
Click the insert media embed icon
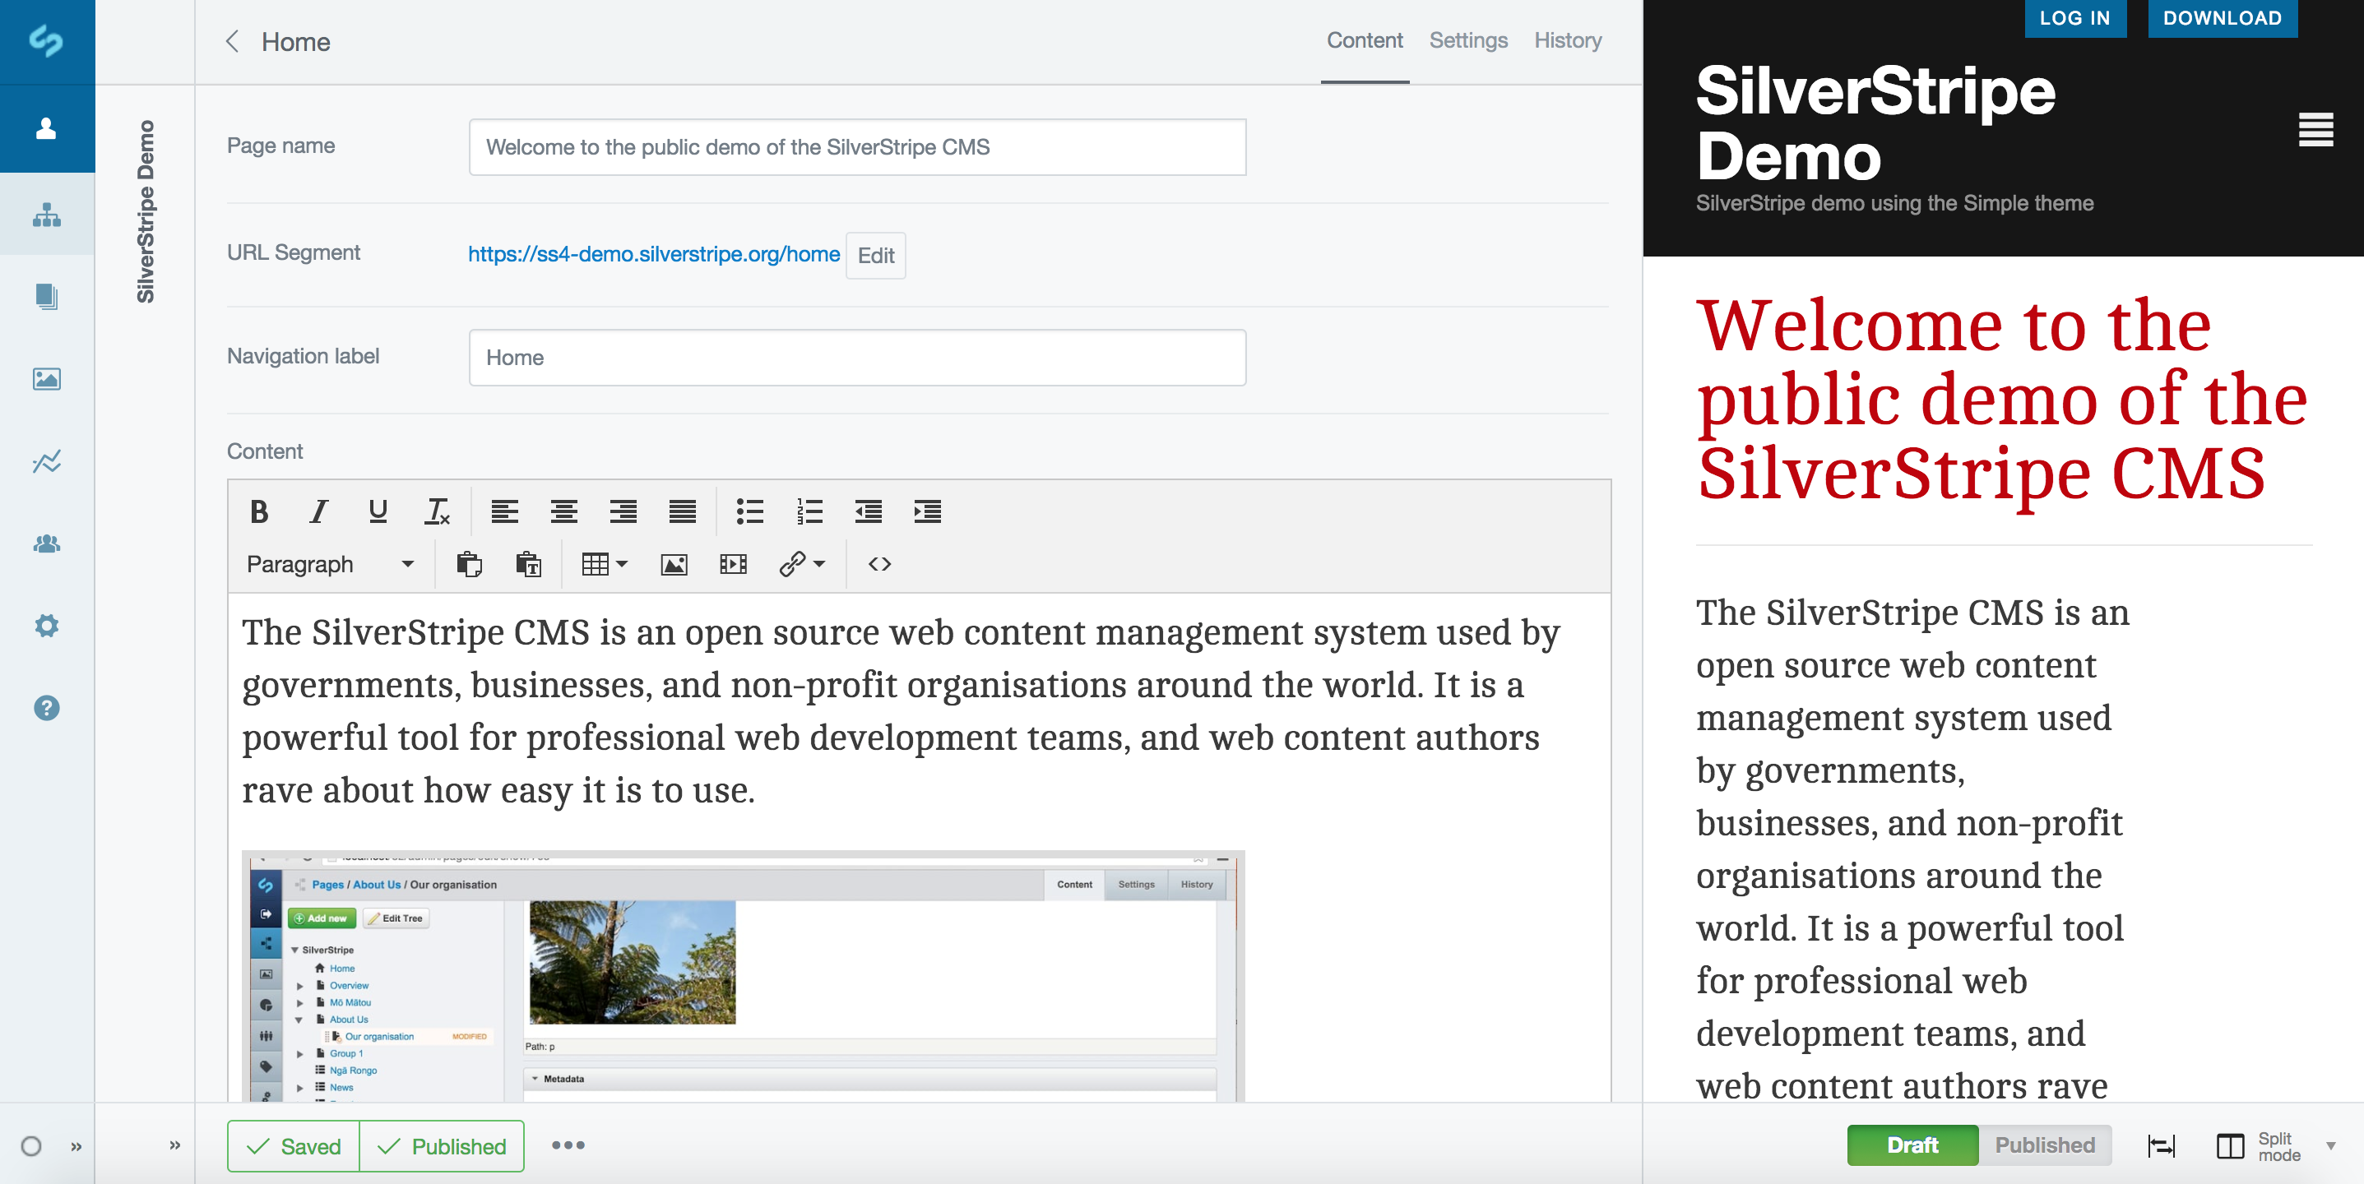click(732, 564)
